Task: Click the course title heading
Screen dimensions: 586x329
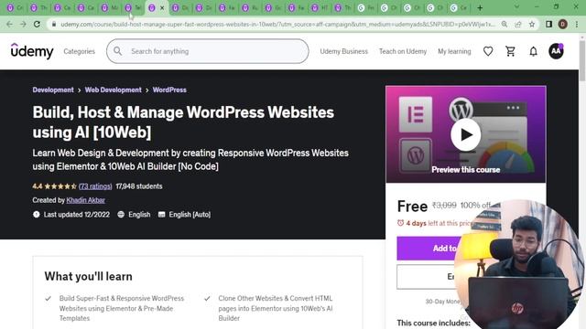Action: tap(183, 122)
